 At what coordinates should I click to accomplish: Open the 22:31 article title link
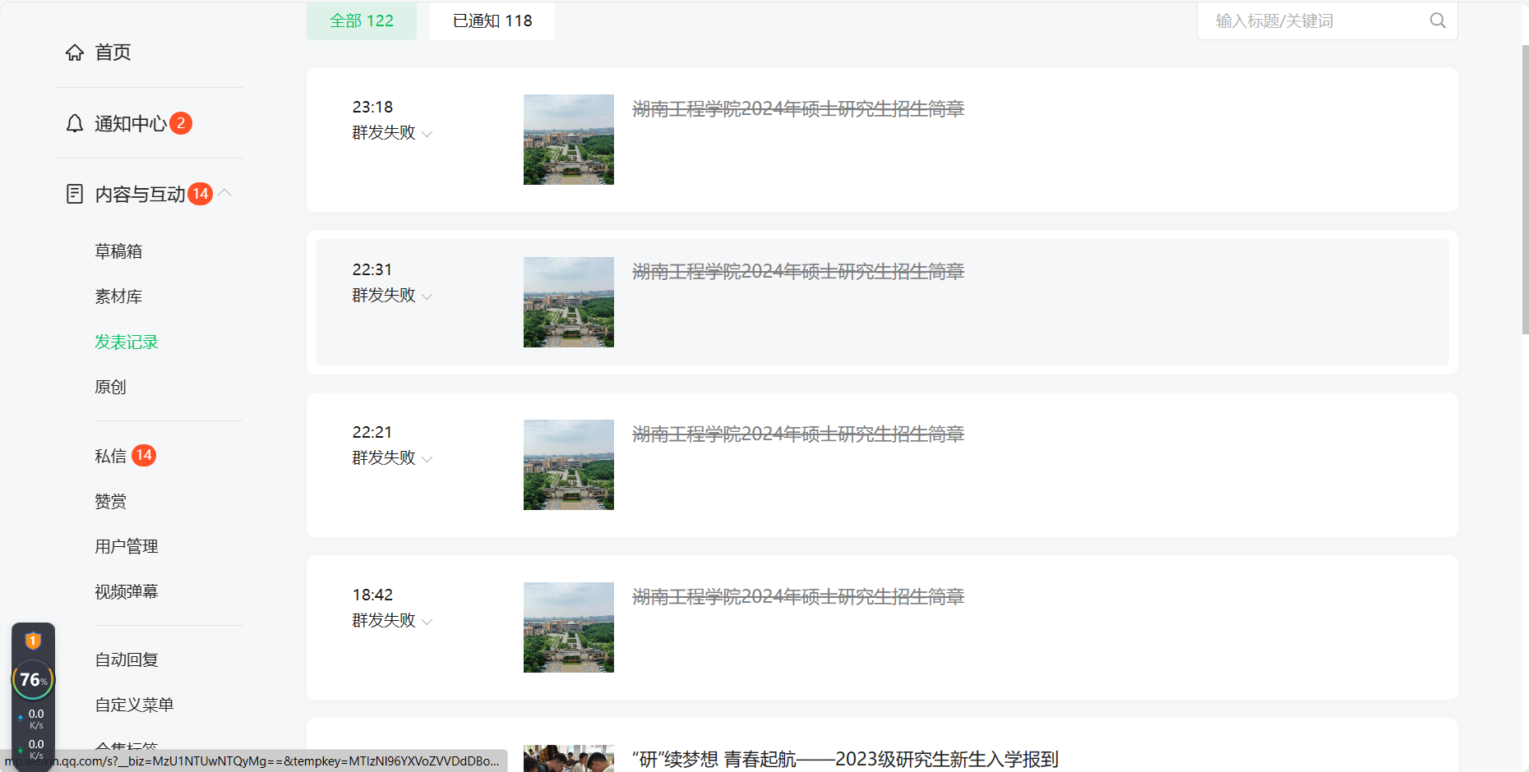tap(798, 271)
